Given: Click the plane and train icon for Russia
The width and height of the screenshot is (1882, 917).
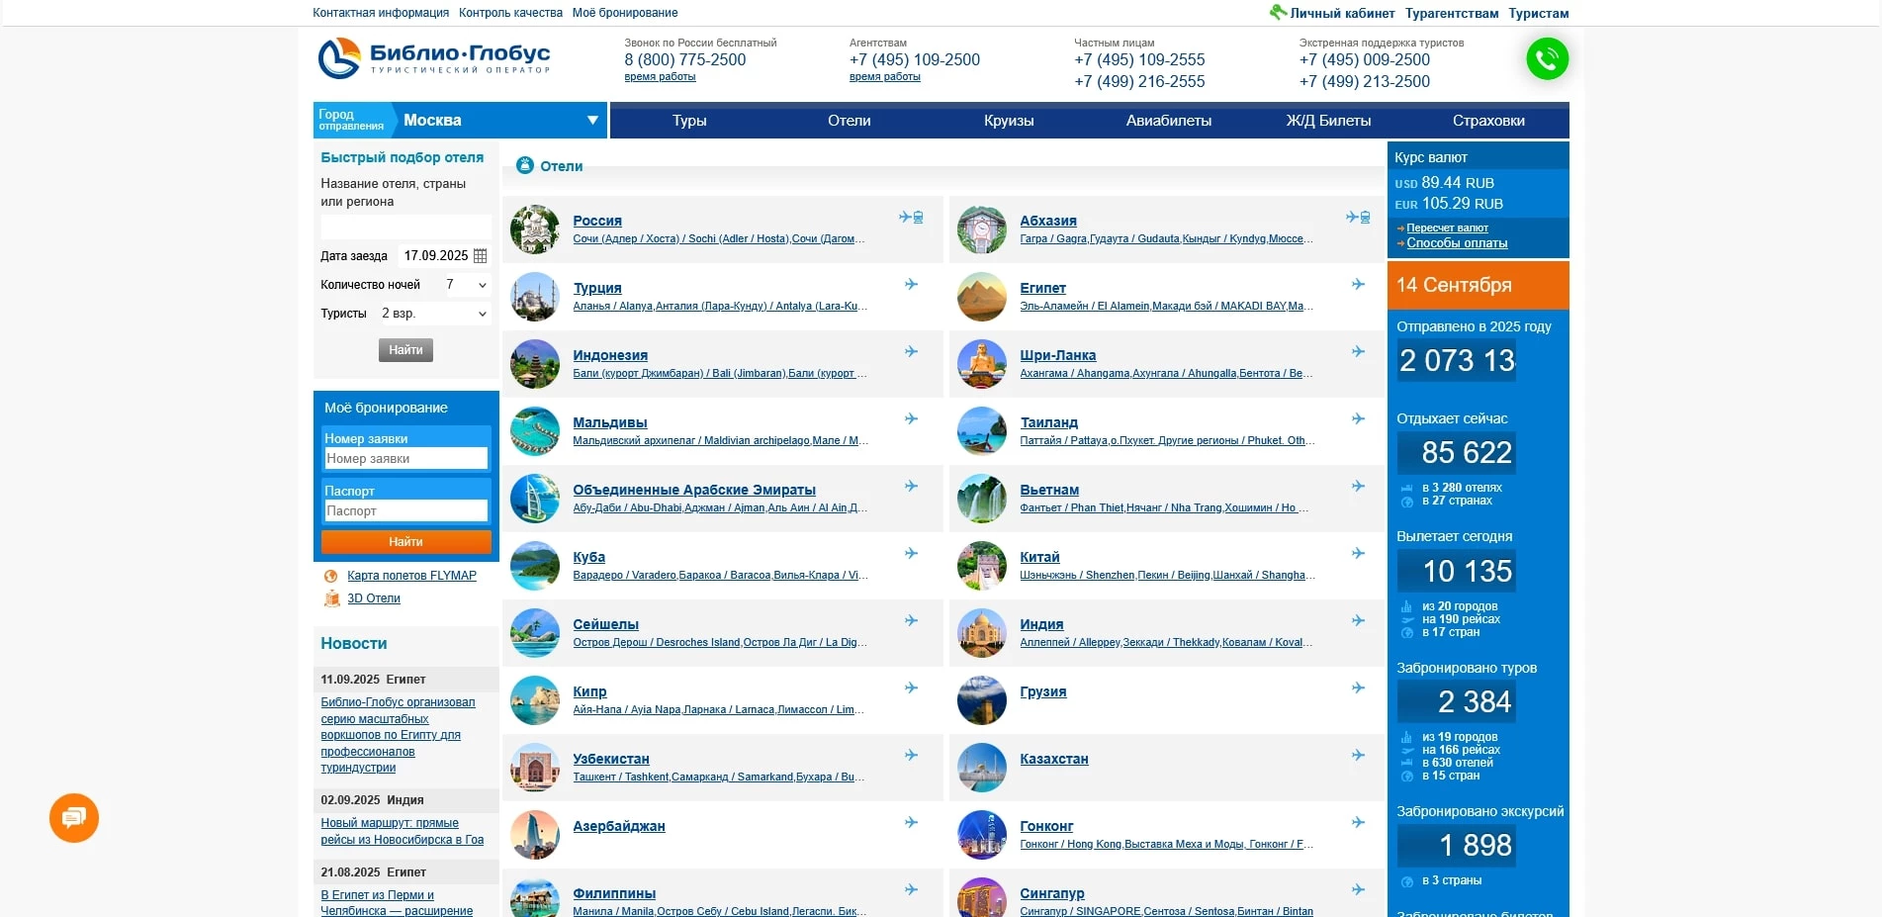Looking at the screenshot, I should (911, 218).
